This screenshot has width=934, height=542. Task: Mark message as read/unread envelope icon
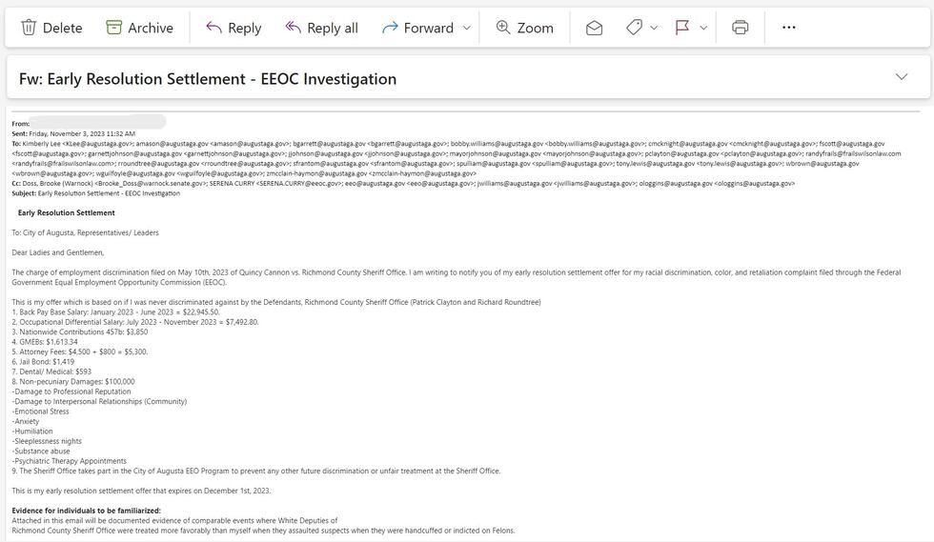[594, 28]
